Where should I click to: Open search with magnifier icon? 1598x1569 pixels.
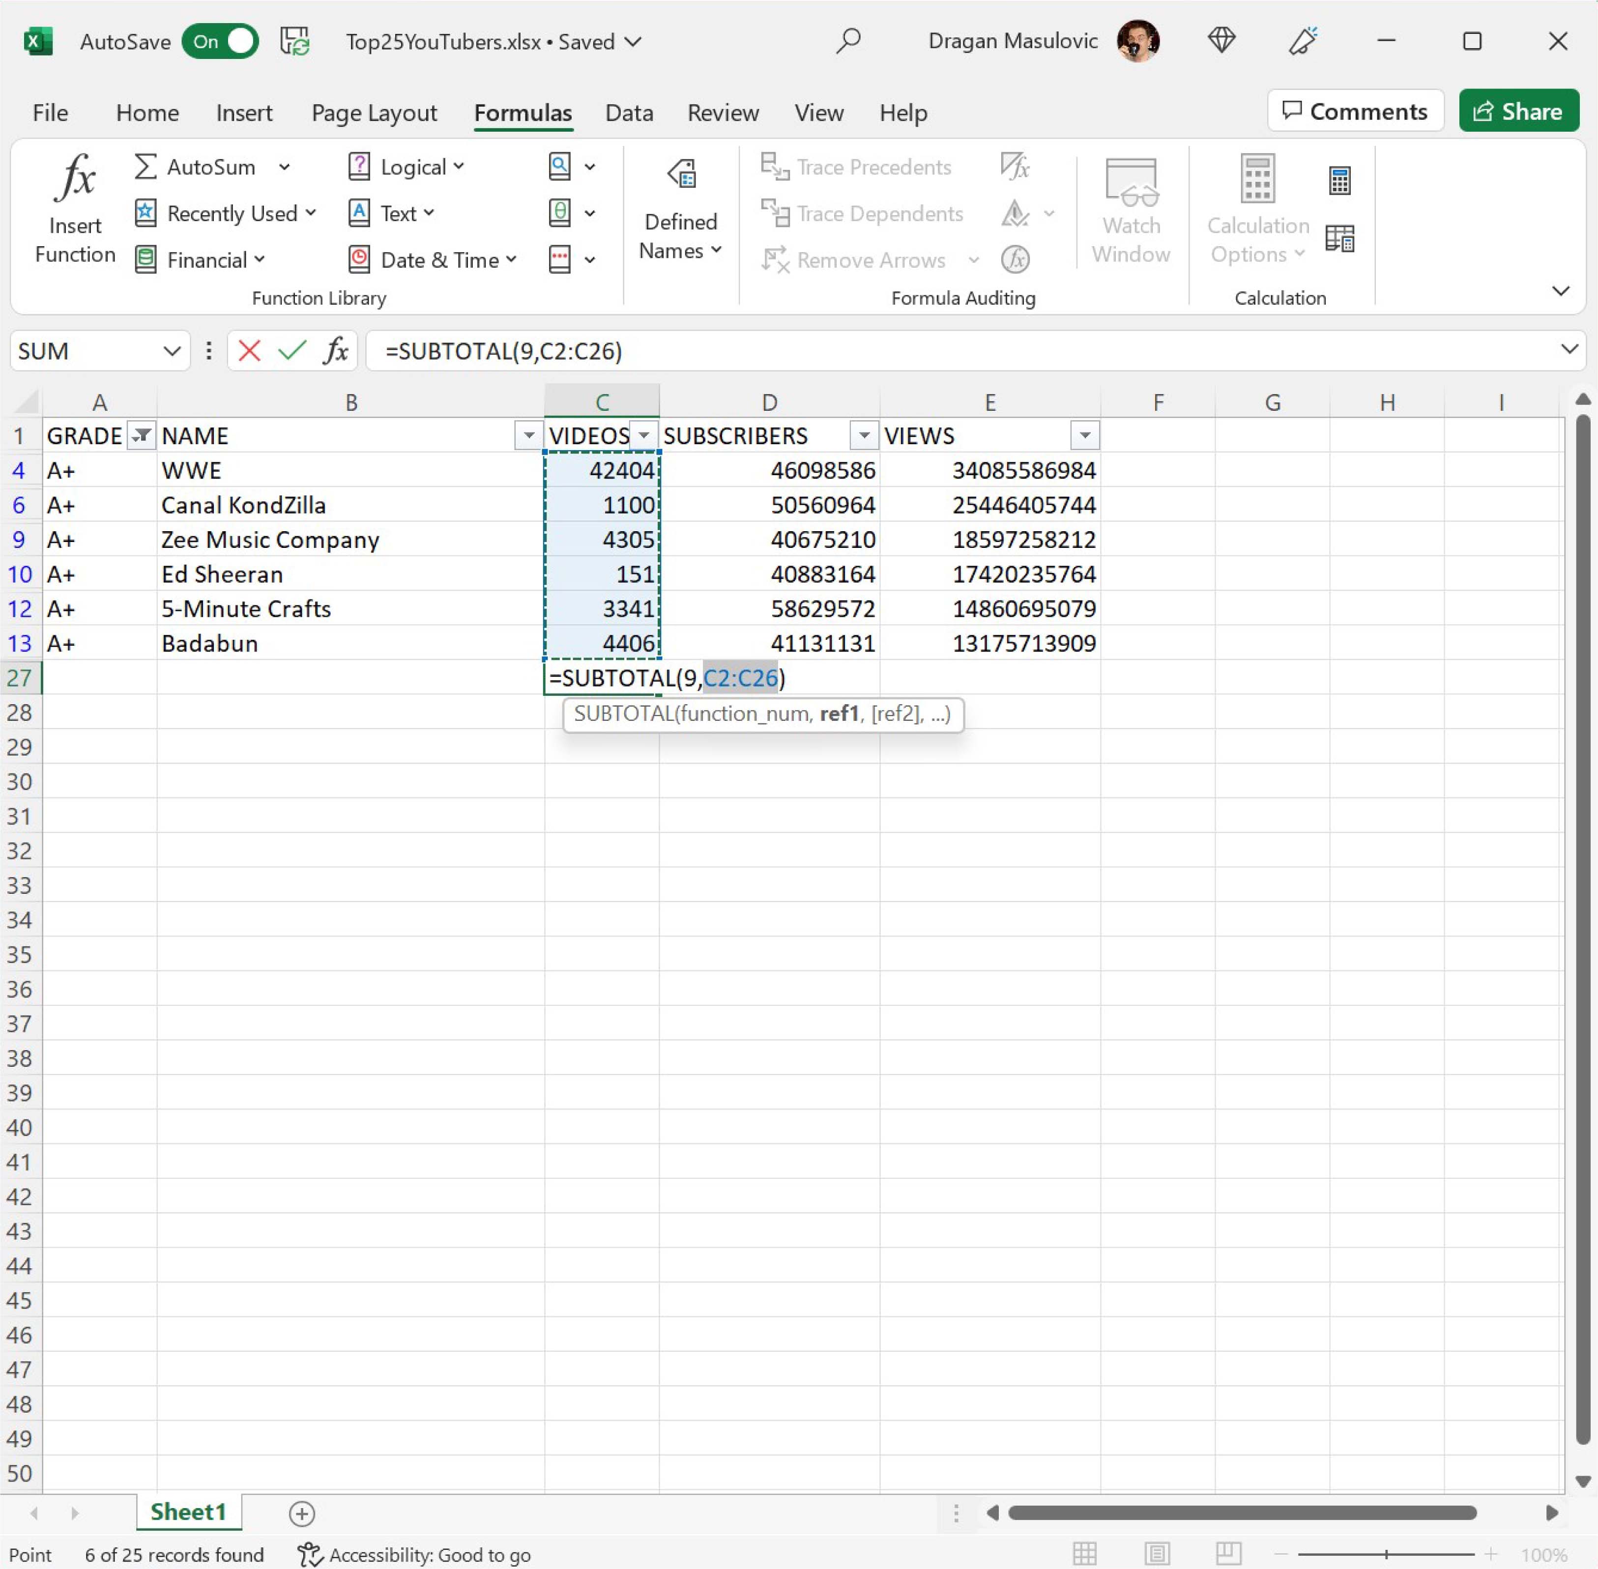pos(848,40)
